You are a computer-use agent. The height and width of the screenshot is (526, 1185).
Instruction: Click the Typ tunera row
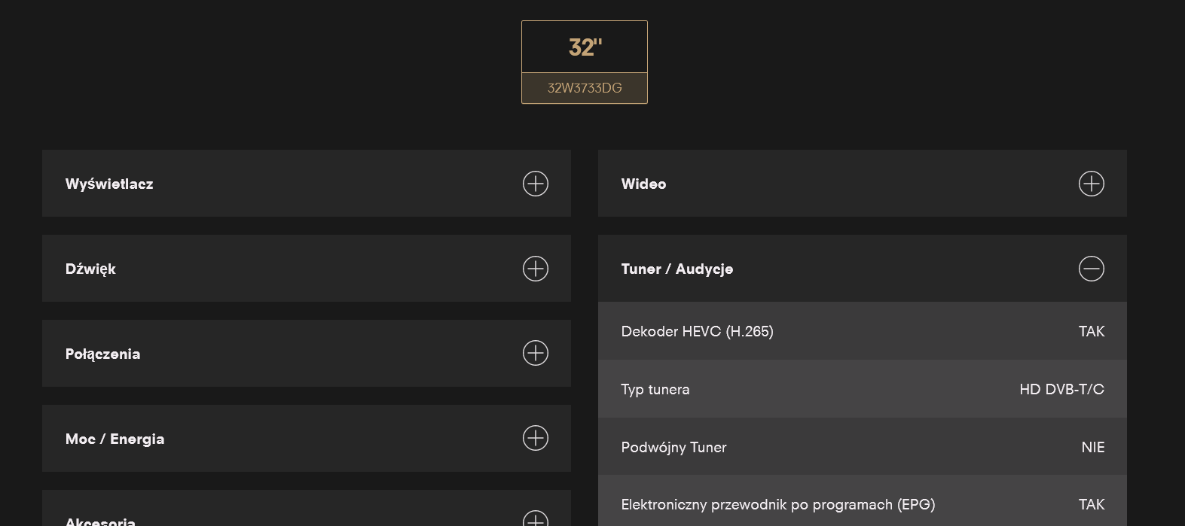coord(863,389)
